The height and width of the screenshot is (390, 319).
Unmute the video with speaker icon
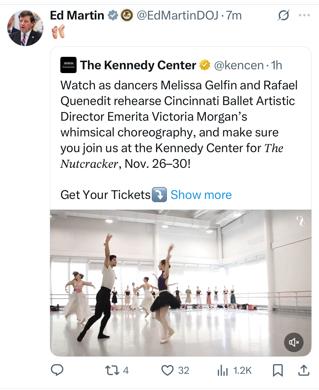click(x=294, y=342)
